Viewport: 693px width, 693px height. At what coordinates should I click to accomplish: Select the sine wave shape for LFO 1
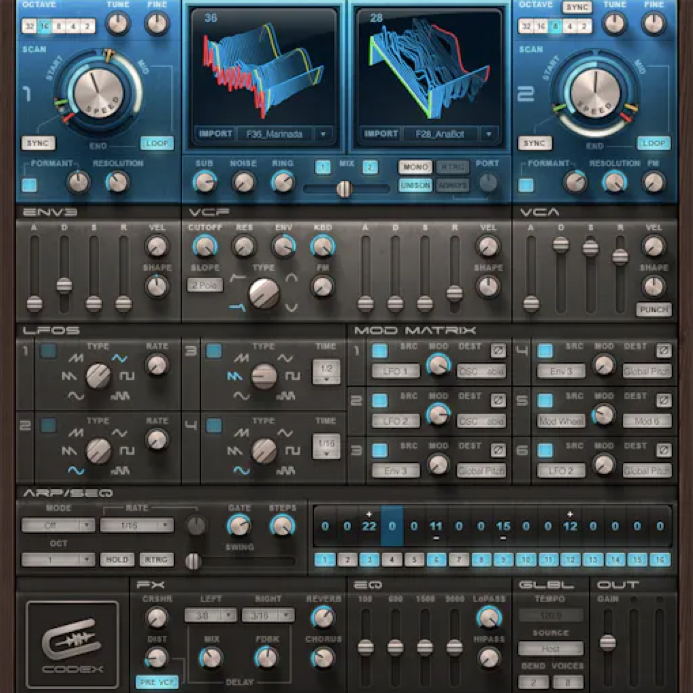coord(76,396)
